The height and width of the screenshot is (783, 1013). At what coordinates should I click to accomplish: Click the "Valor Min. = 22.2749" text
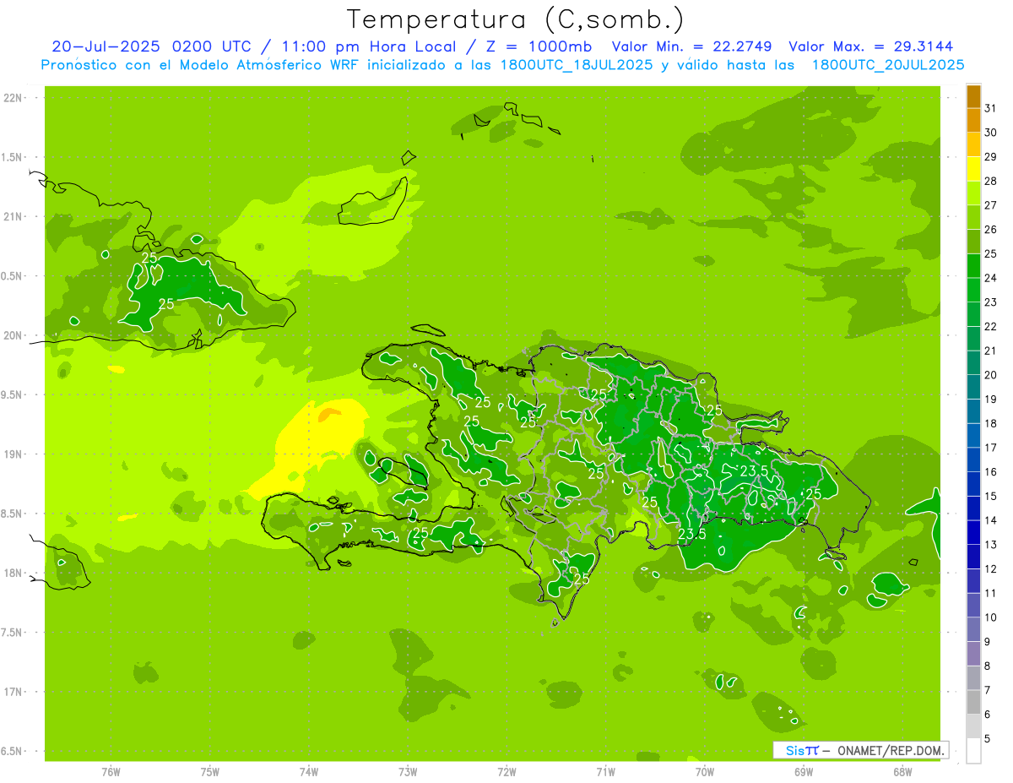(691, 46)
